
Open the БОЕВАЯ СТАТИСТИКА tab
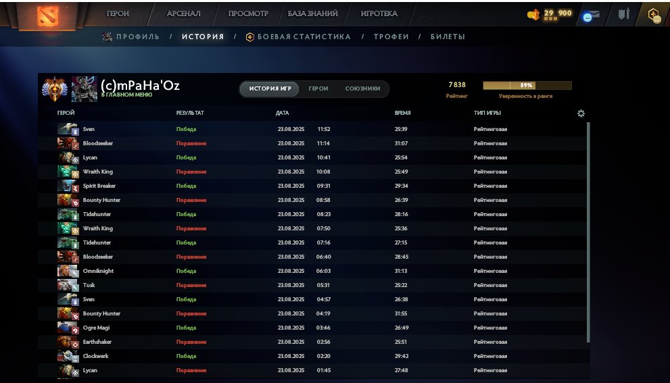click(304, 37)
